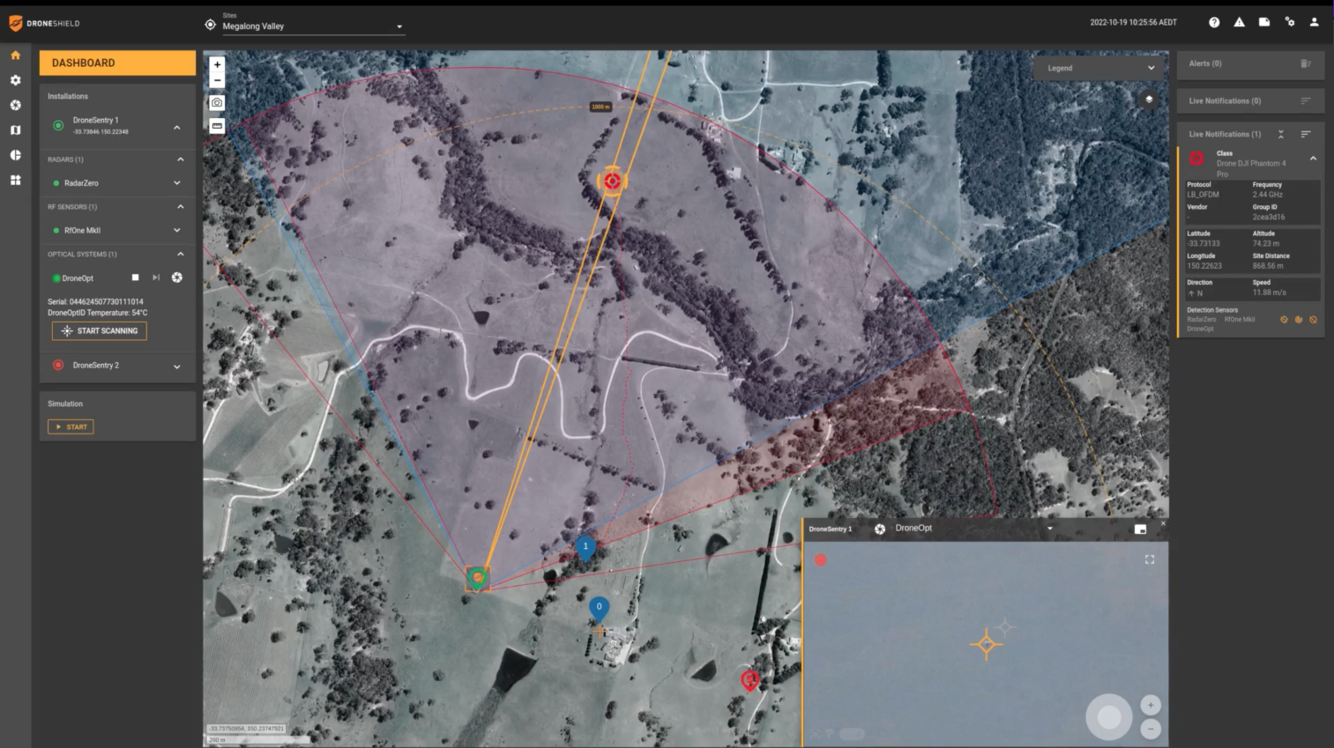Viewport: 1334px width, 748px height.
Task: Stop the DroneOpt optical stream
Action: pyautogui.click(x=135, y=278)
